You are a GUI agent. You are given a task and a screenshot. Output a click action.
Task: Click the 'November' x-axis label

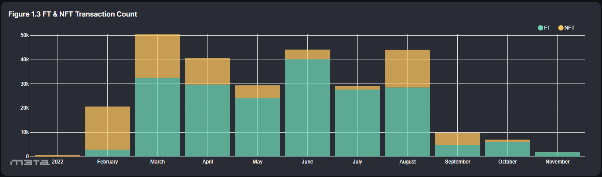click(558, 162)
